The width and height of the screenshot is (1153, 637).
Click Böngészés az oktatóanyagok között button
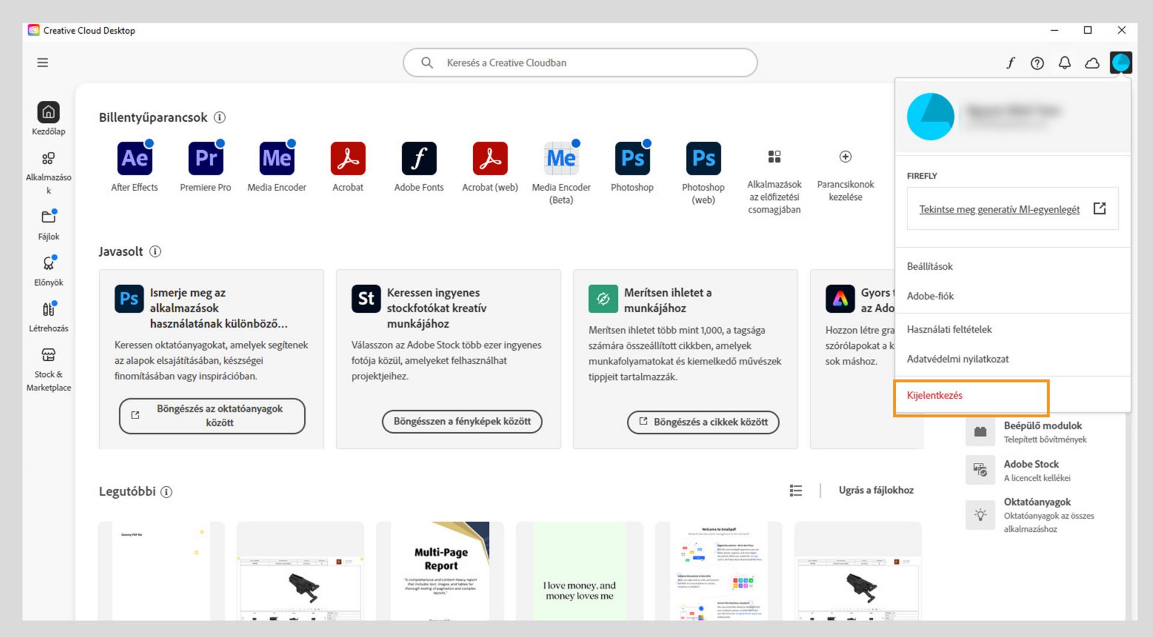tap(212, 415)
